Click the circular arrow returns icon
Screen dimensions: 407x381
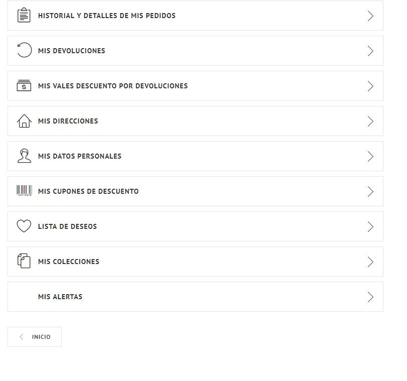(x=24, y=50)
